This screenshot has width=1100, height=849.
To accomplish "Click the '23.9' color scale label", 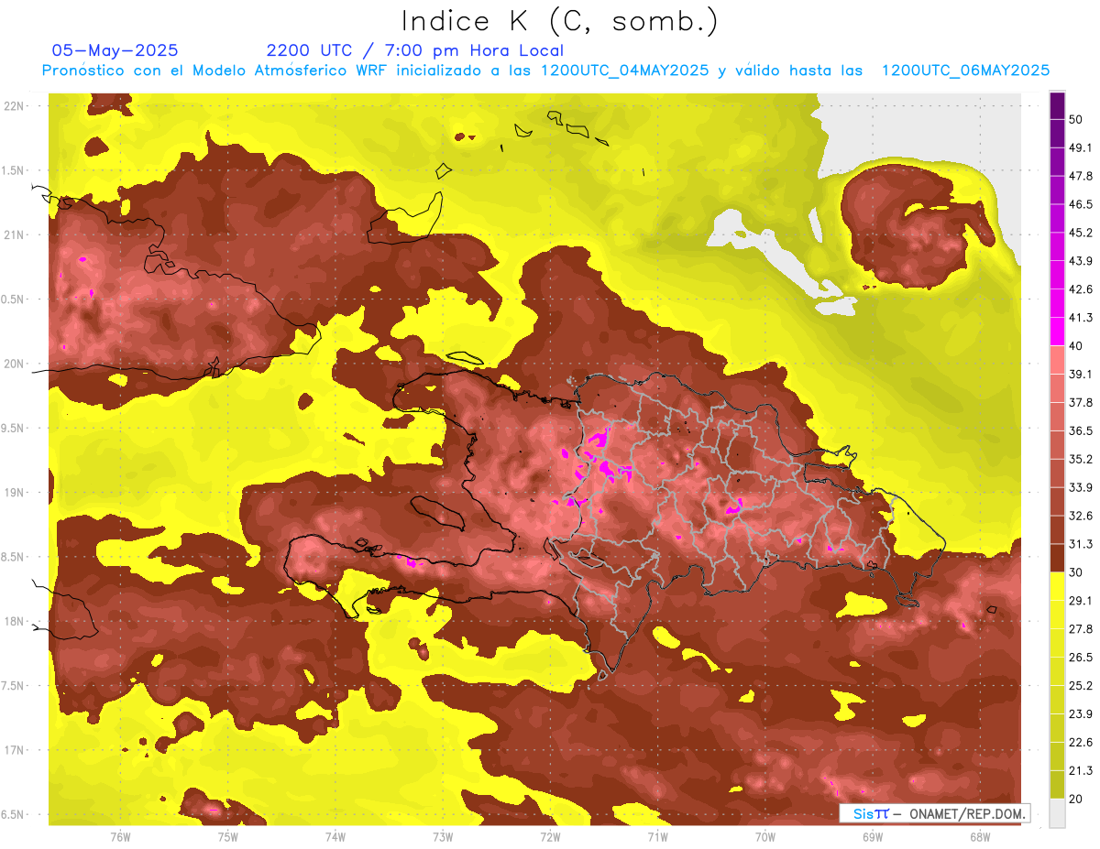I will 1081,714.
